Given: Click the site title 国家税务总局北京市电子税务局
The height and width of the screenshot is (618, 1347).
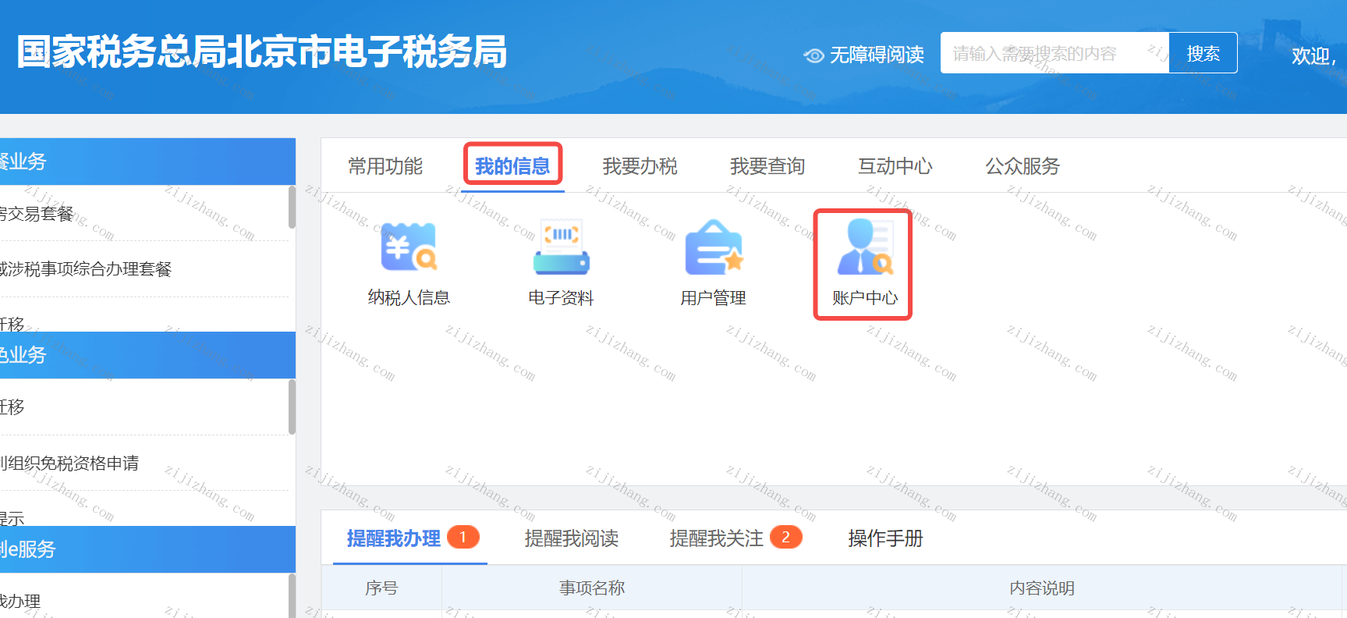Looking at the screenshot, I should [x=262, y=52].
